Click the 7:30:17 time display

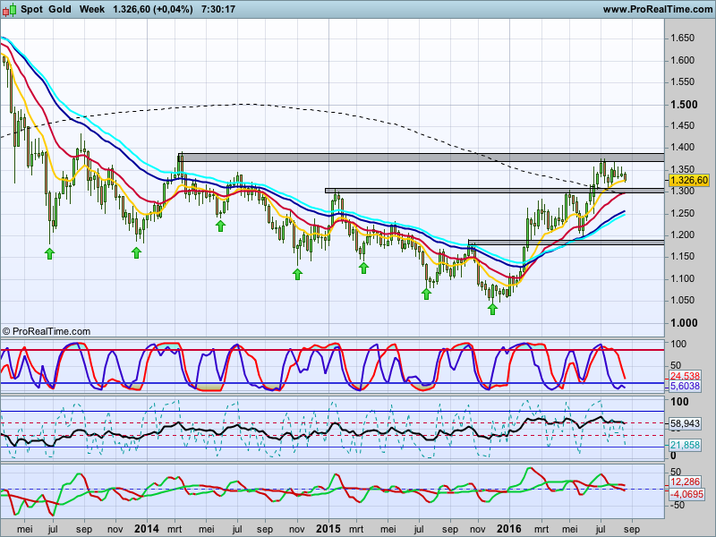click(x=218, y=9)
